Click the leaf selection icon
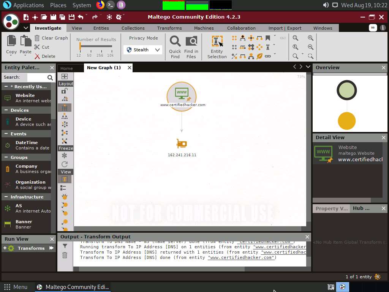The image size is (389, 292). [259, 56]
